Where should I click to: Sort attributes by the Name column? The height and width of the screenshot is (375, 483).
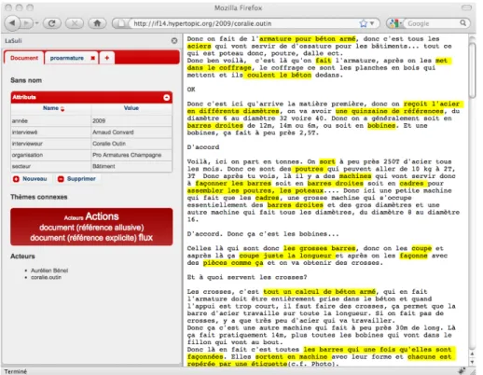pos(51,108)
